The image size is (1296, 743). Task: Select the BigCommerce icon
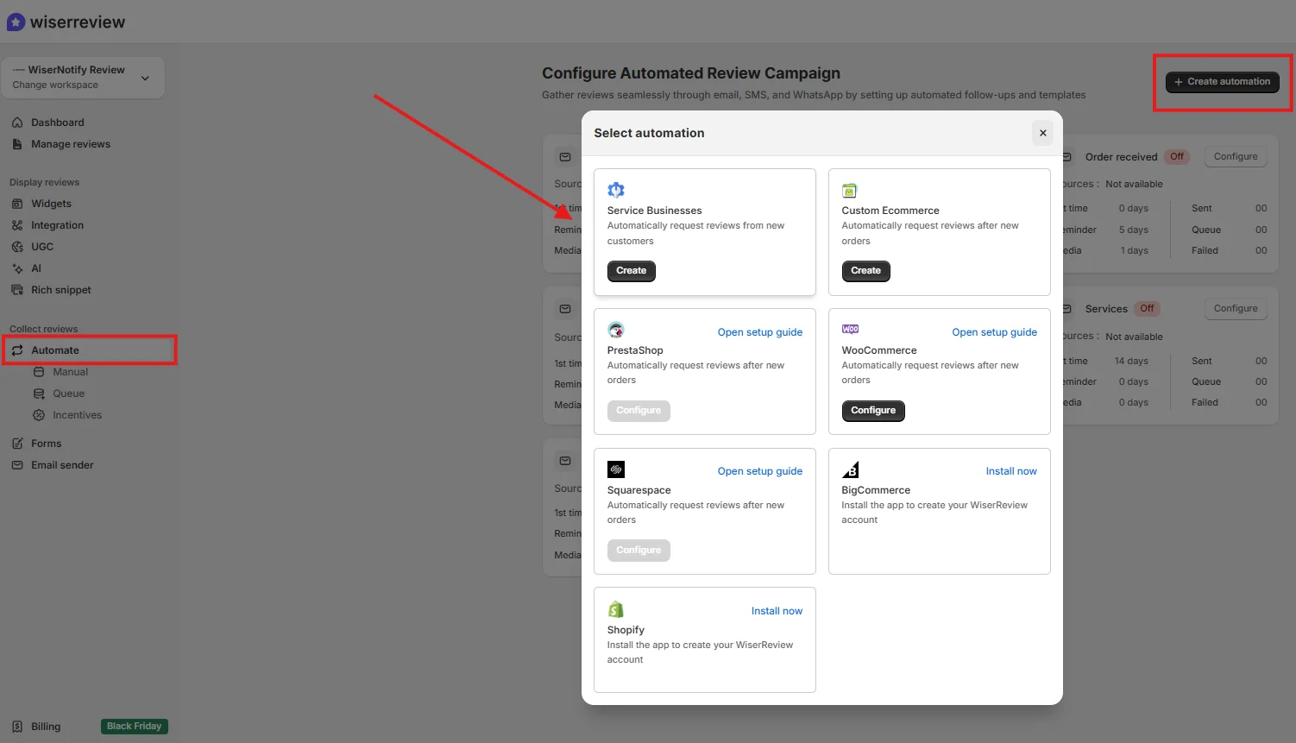click(x=850, y=469)
